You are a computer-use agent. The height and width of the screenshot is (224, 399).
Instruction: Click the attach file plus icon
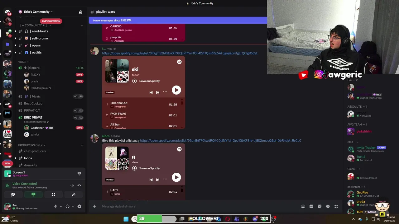point(94,206)
